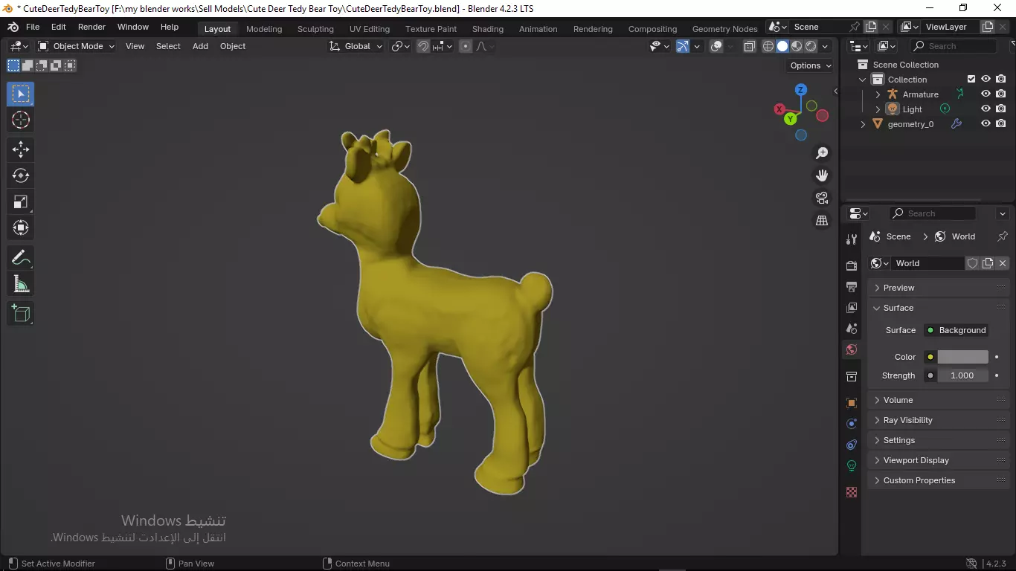Select the Scale tool
Image resolution: width=1016 pixels, height=571 pixels.
(x=21, y=201)
